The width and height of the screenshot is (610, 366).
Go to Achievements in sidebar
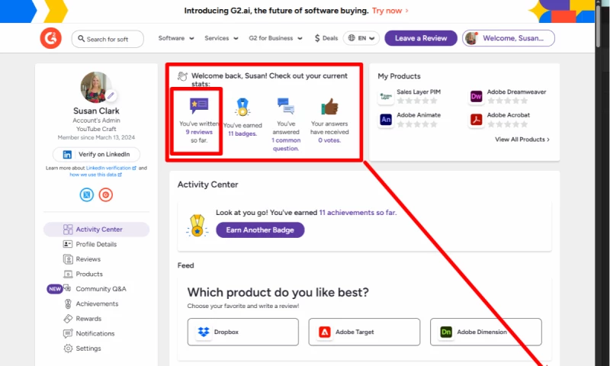tap(97, 303)
